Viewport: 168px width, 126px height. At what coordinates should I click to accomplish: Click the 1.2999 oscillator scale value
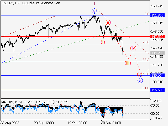(x=156, y=101)
